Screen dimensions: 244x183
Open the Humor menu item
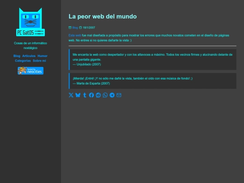(42, 56)
